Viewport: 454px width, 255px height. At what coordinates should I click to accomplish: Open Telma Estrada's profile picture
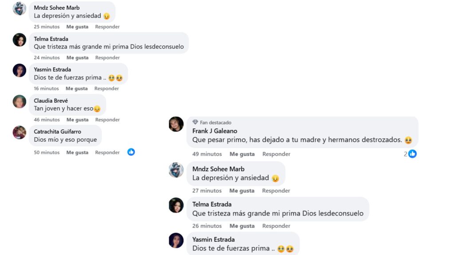pyautogui.click(x=19, y=40)
